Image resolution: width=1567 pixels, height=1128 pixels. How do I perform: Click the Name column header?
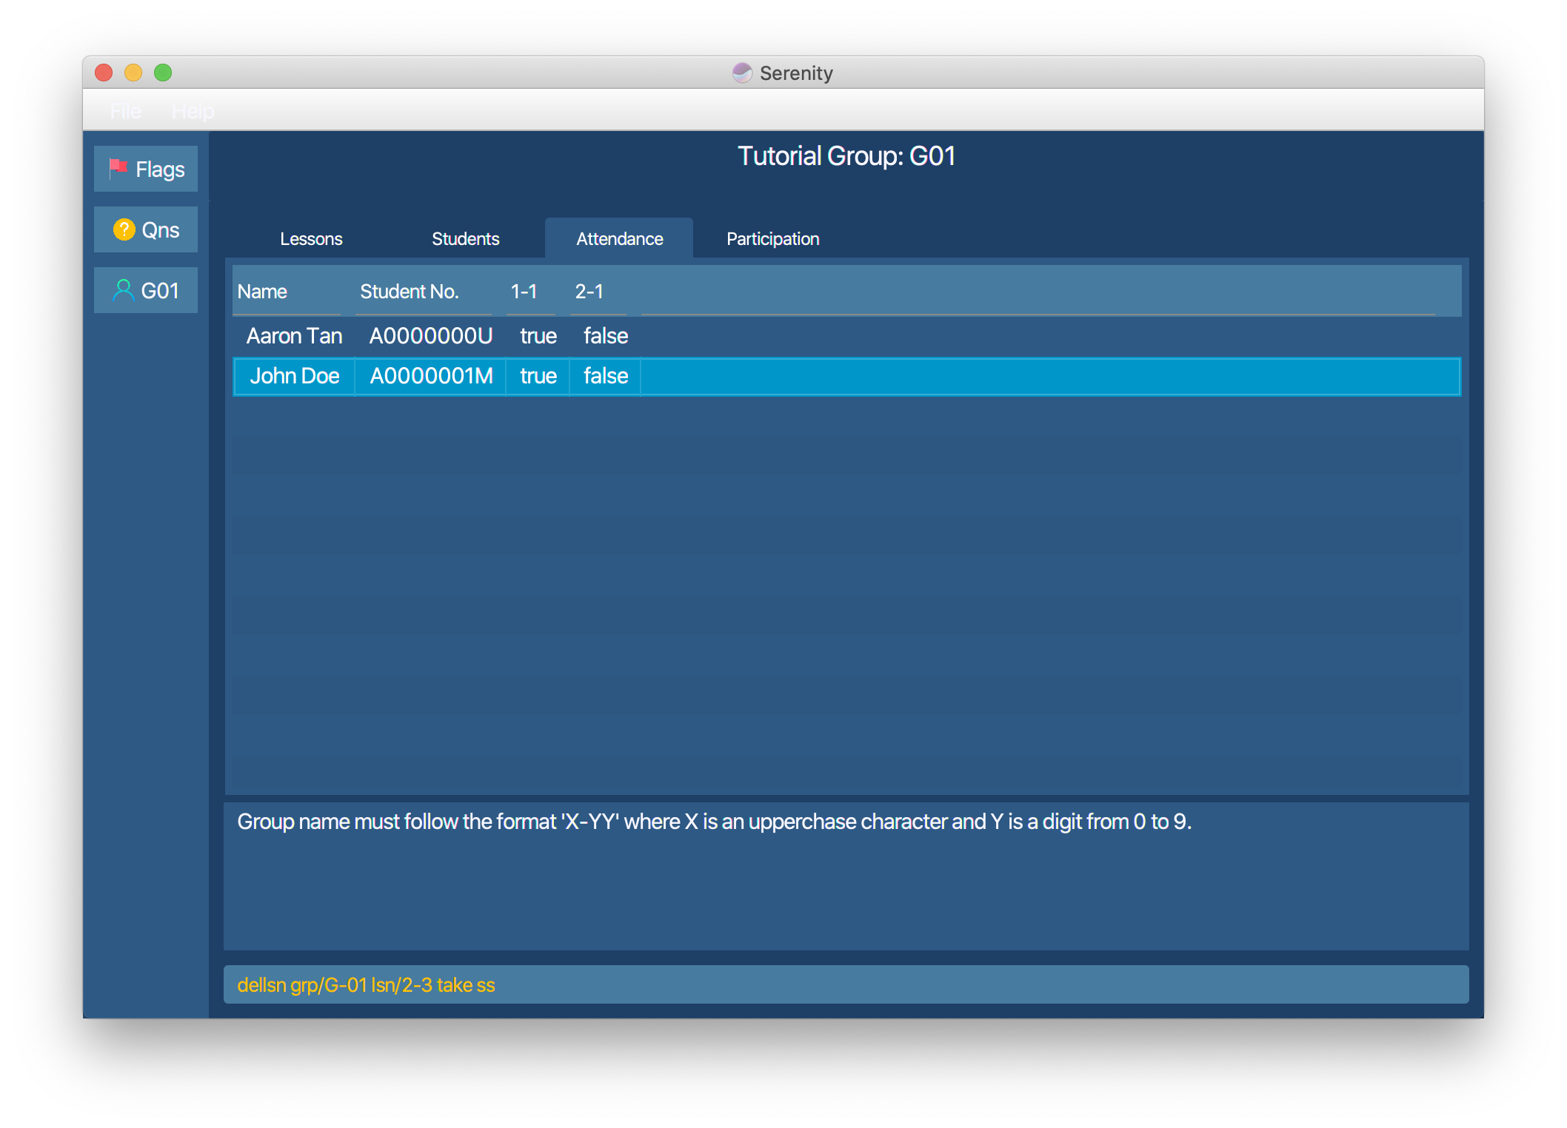click(262, 292)
